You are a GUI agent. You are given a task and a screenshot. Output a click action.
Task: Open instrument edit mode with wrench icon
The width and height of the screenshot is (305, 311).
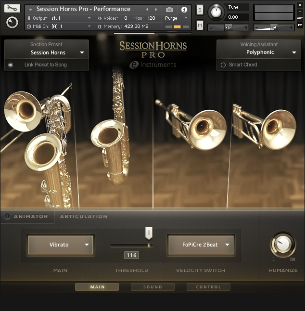tap(12, 9)
